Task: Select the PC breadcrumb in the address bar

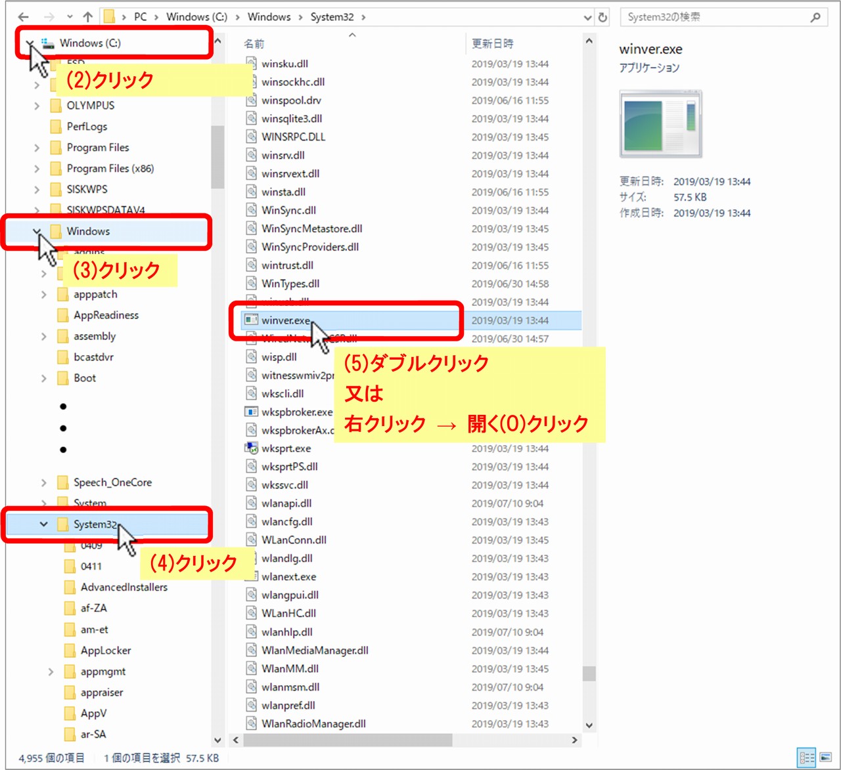Action: pos(141,17)
